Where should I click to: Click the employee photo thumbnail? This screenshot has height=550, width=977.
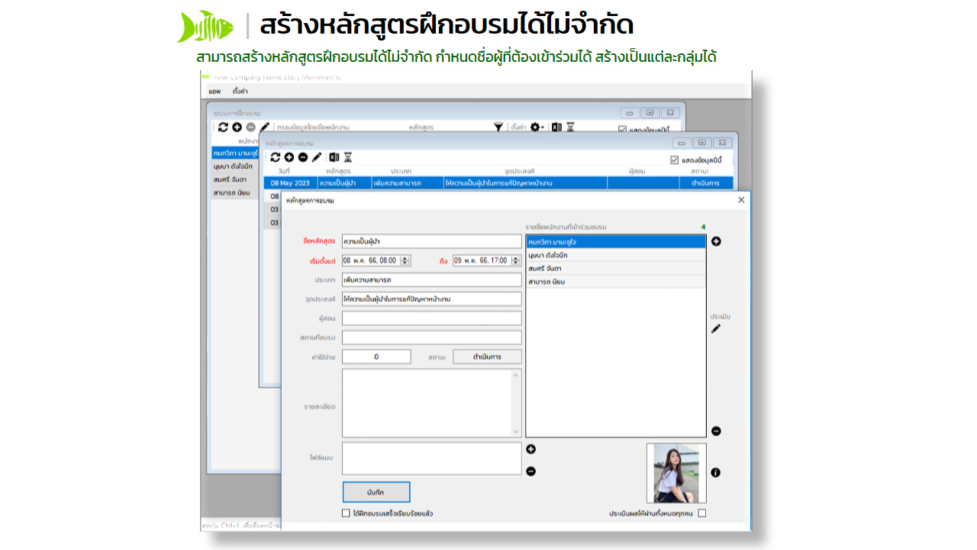(676, 473)
